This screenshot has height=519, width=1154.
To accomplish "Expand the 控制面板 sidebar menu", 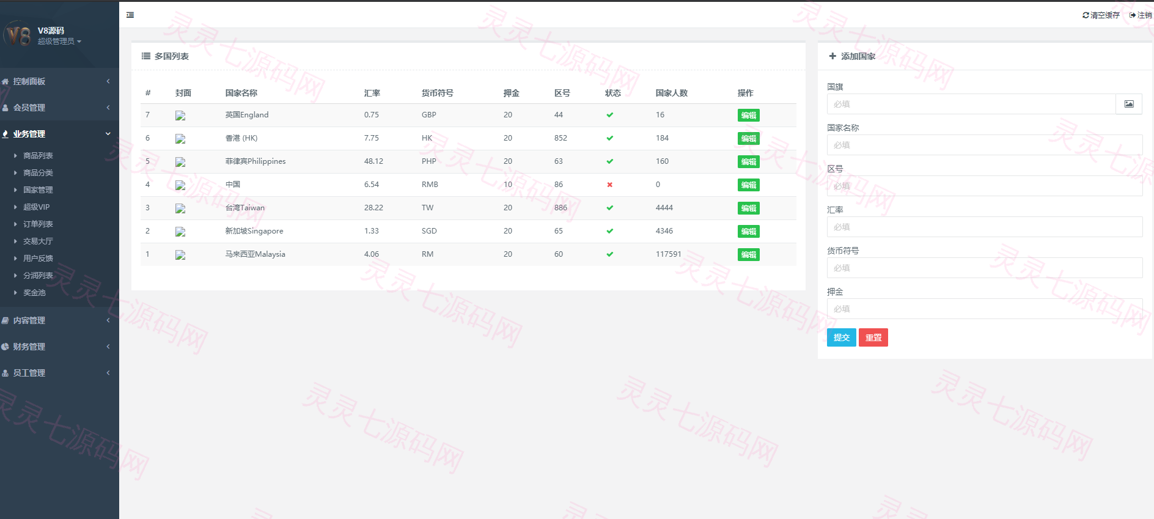I will pyautogui.click(x=59, y=81).
